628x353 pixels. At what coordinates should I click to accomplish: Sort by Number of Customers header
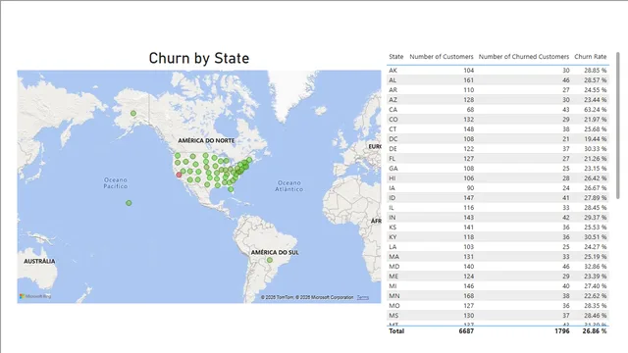(442, 57)
